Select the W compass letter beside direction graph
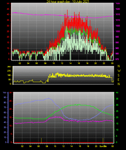 [x=119, y=71]
